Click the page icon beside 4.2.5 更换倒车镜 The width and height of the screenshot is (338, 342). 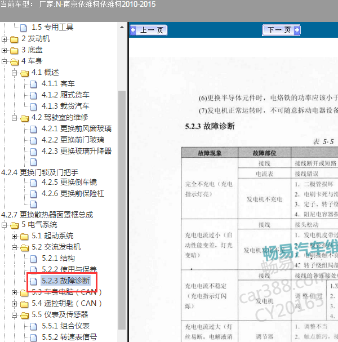click(34, 183)
